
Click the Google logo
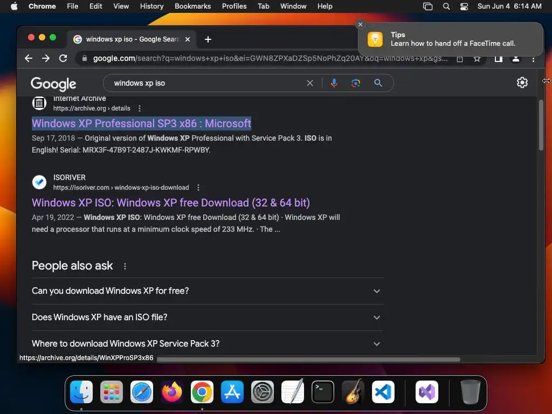(x=53, y=84)
